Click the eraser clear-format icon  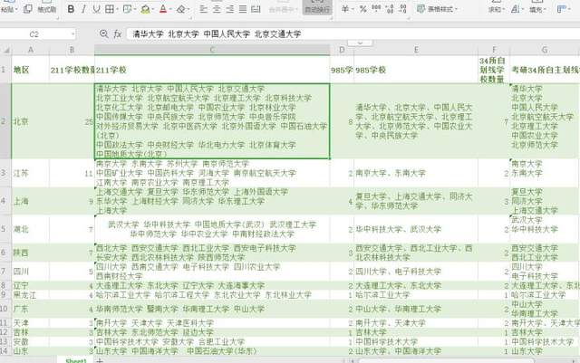(181, 9)
